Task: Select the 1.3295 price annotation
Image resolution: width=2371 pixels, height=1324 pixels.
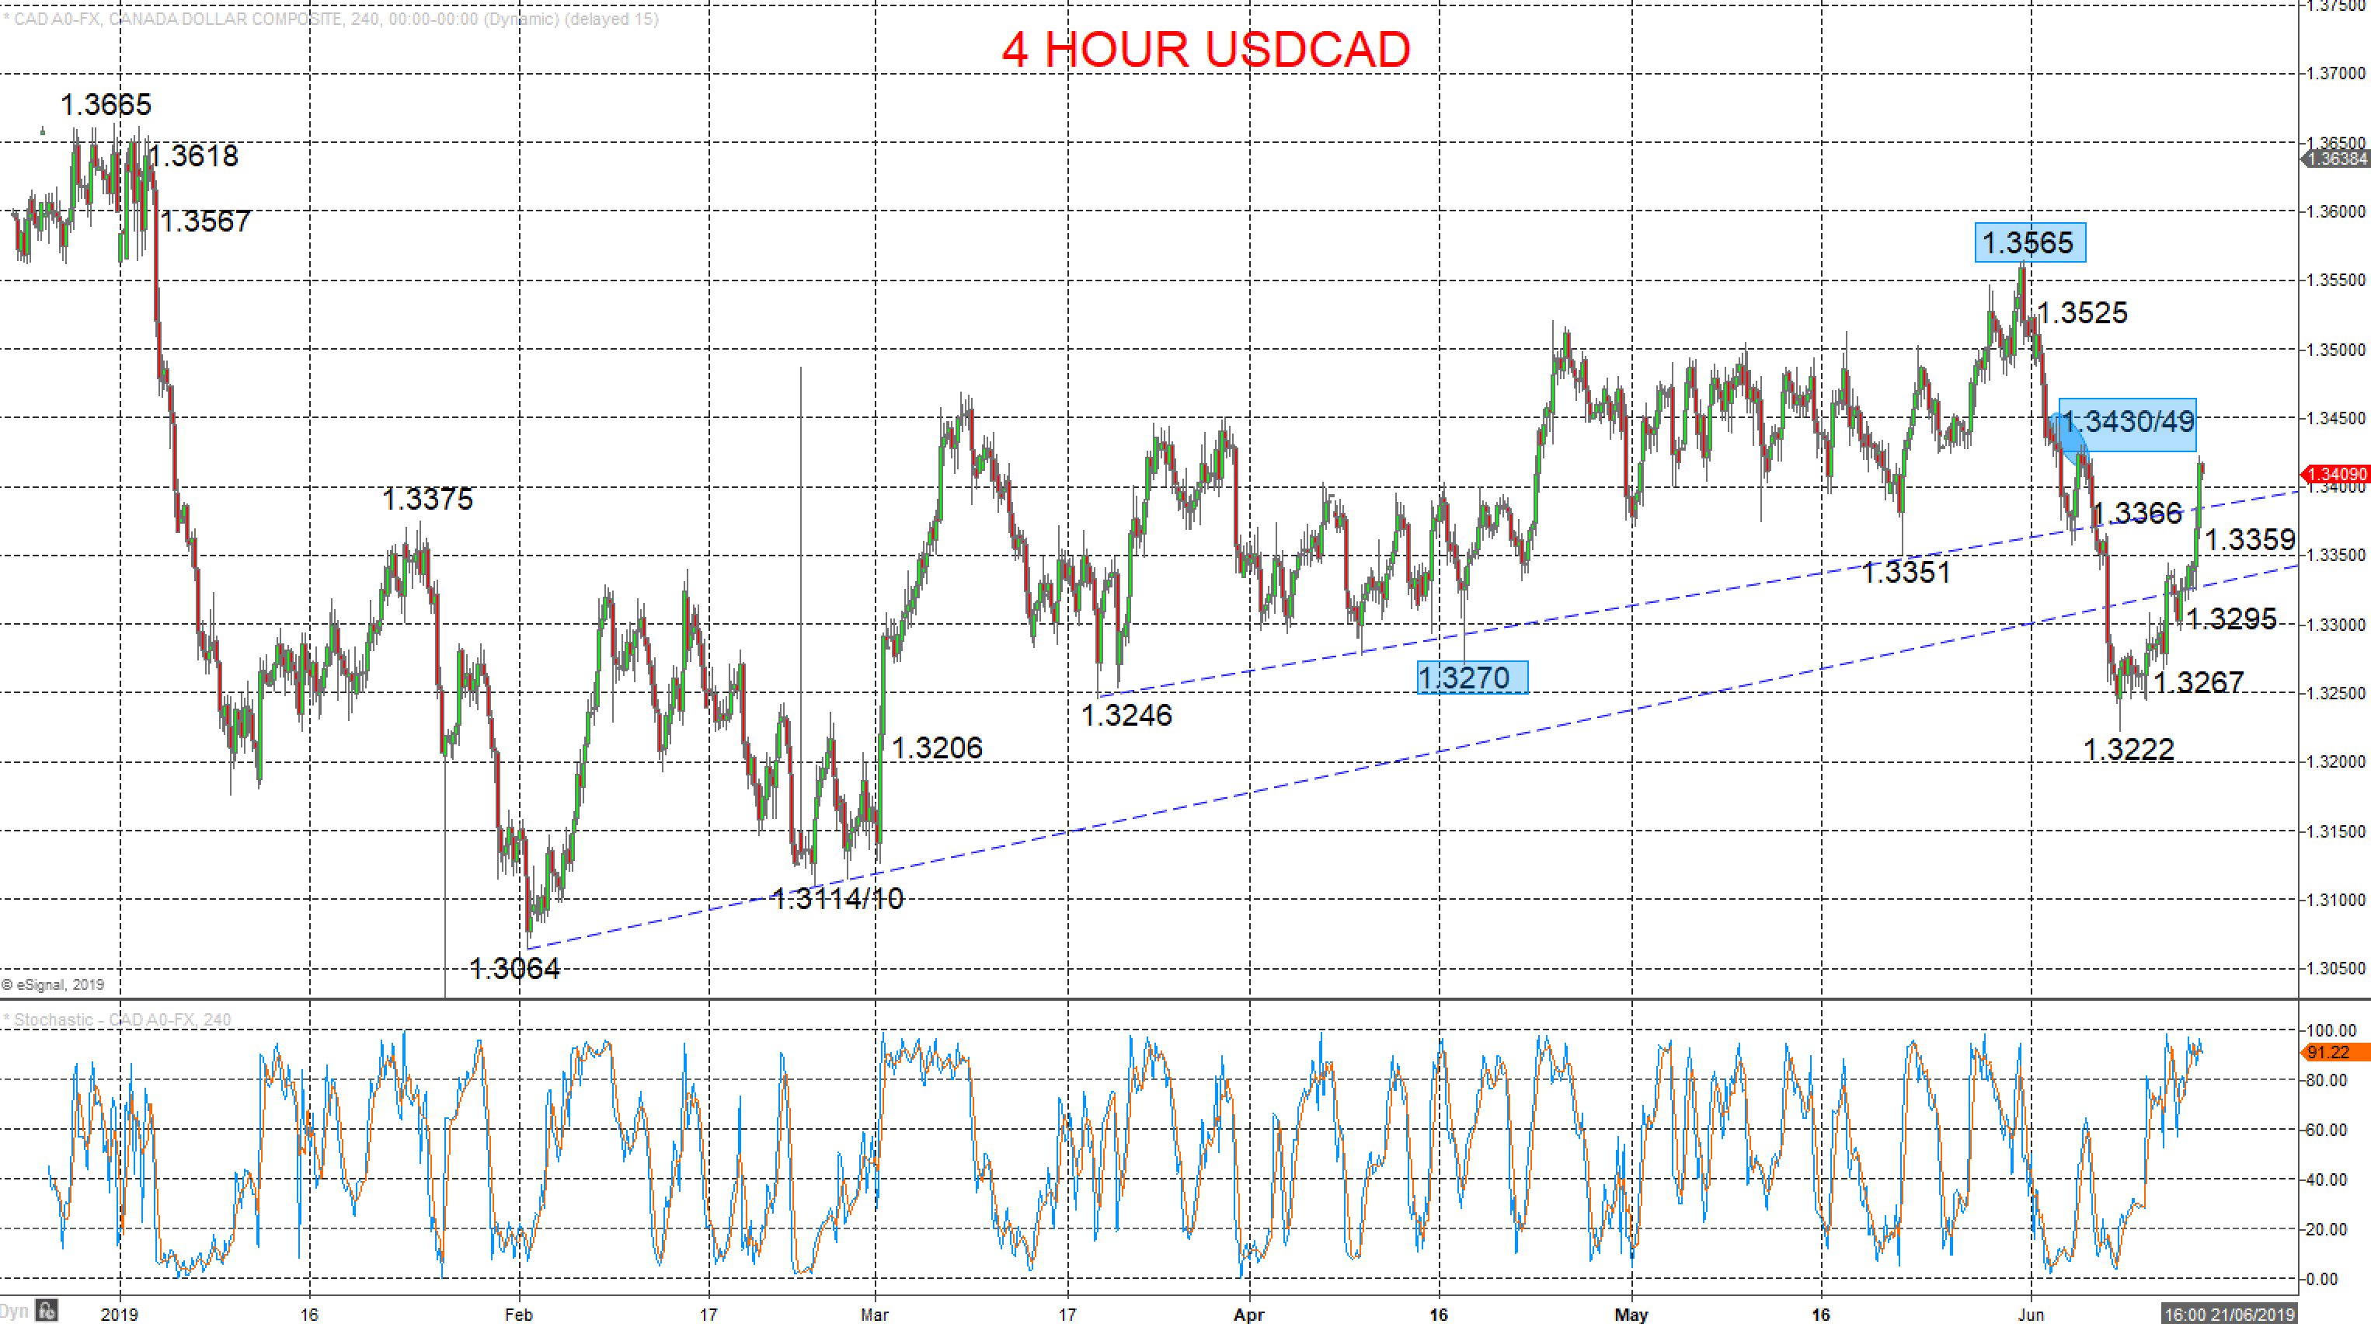Action: pos(2231,618)
